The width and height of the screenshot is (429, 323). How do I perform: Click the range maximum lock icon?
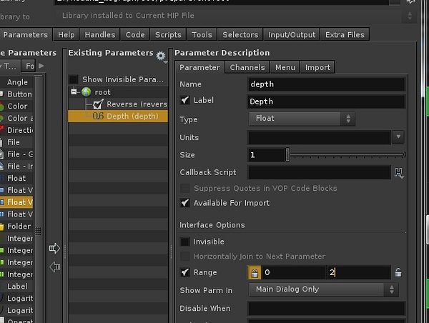click(x=398, y=272)
